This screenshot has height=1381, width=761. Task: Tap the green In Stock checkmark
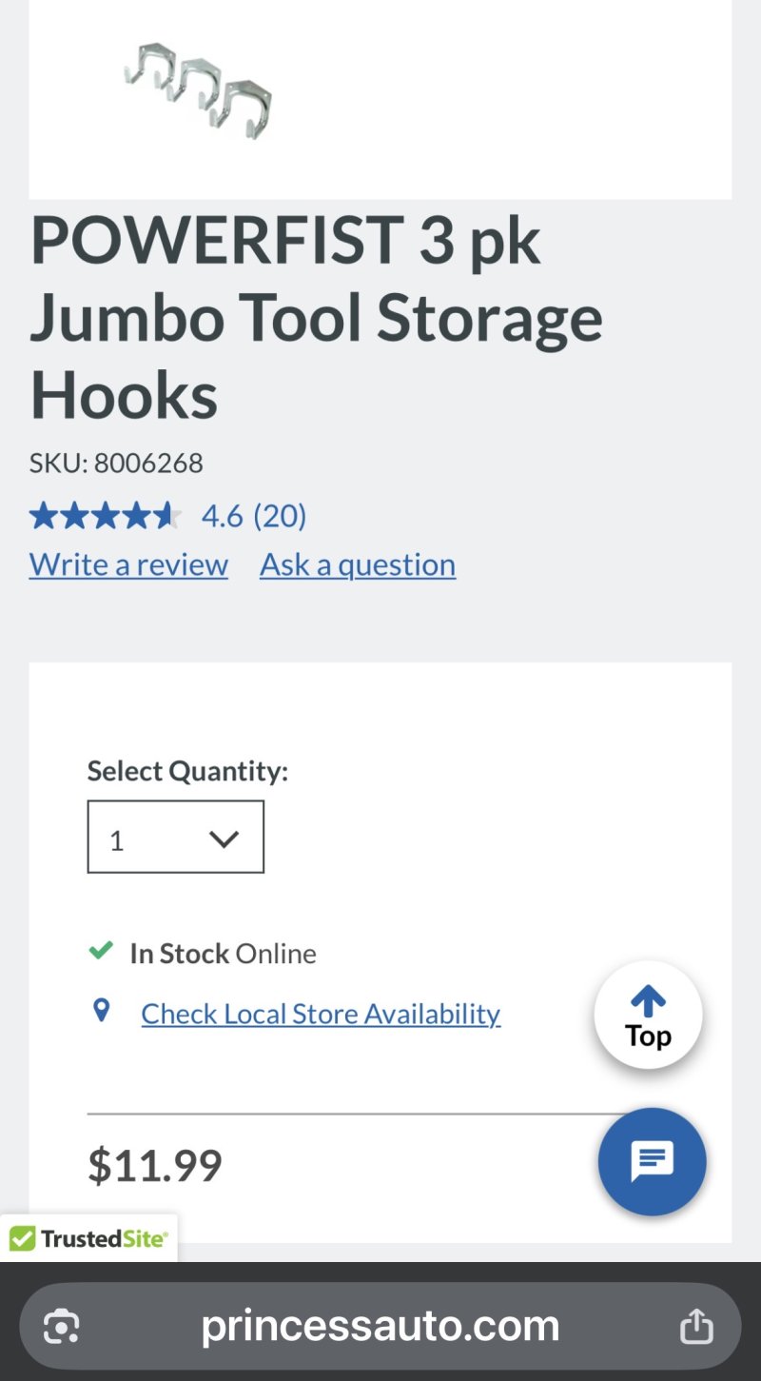[x=101, y=951]
